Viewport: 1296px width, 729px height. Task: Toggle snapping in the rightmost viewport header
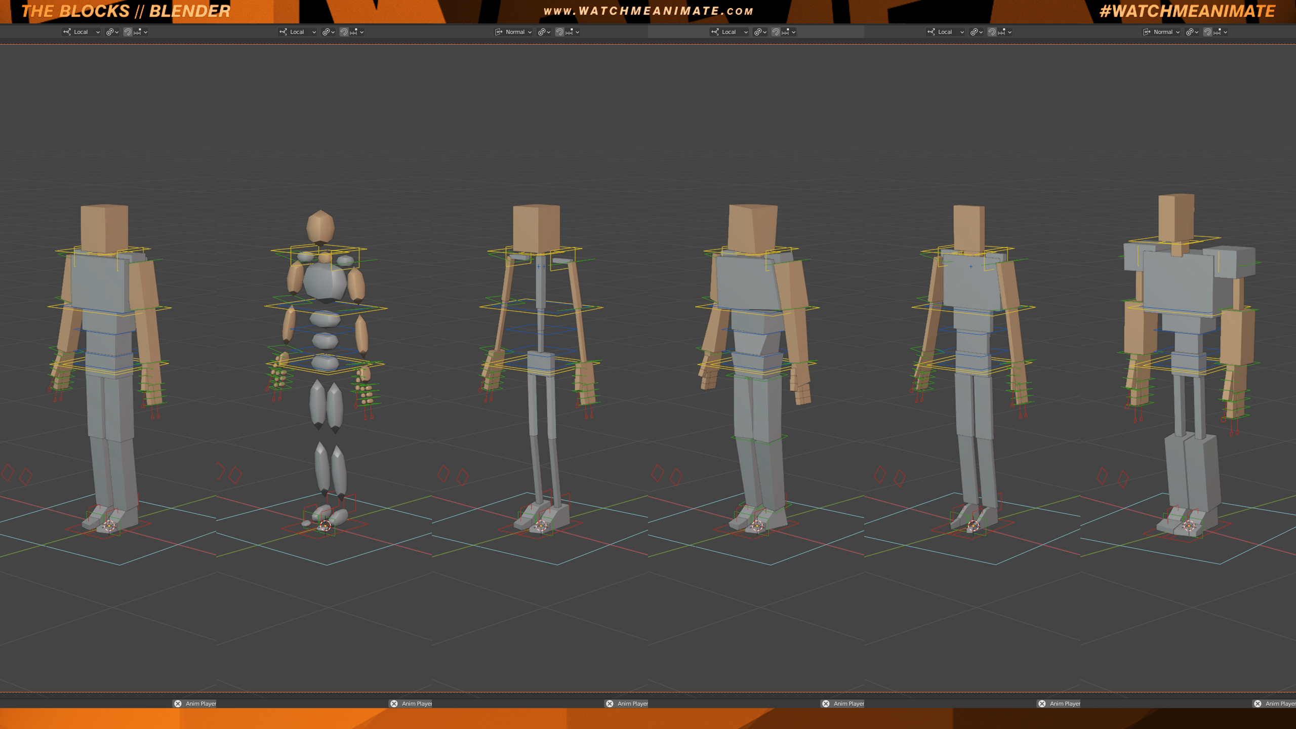point(1208,32)
